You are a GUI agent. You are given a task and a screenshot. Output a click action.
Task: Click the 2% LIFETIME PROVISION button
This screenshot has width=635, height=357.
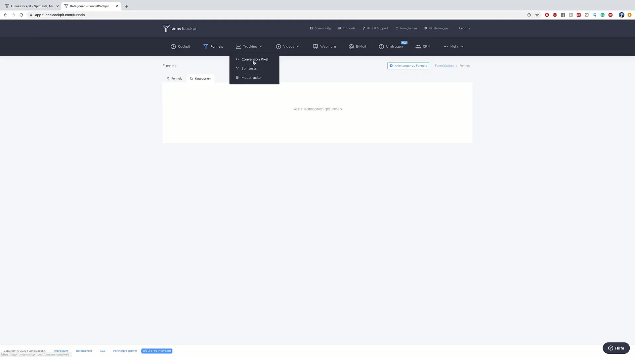pos(157,351)
